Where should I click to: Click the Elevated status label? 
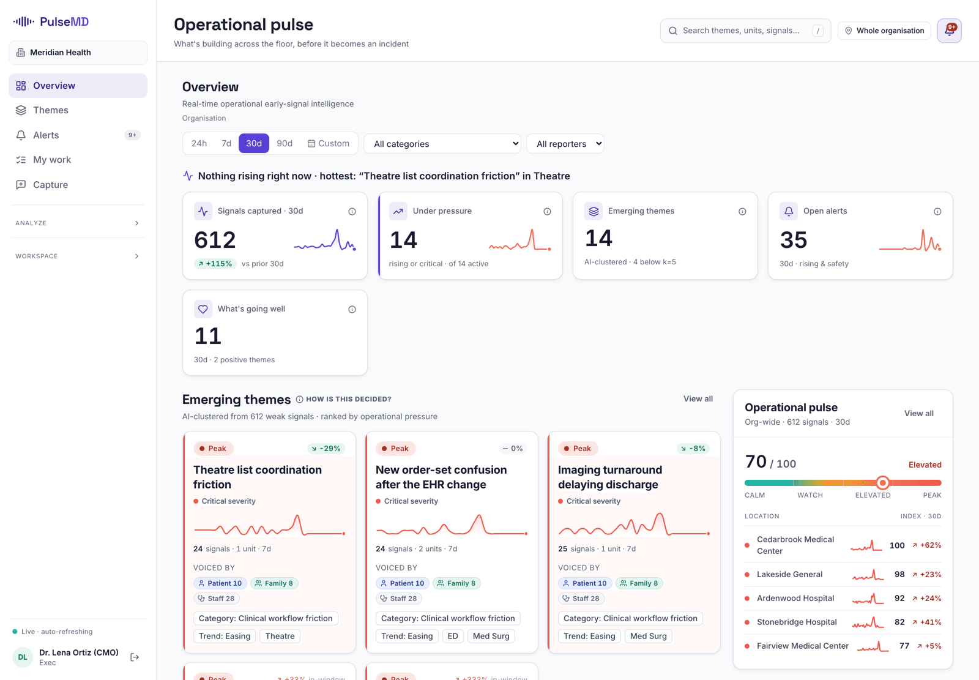pos(925,465)
